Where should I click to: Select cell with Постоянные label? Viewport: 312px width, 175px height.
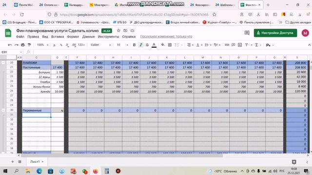37,68
